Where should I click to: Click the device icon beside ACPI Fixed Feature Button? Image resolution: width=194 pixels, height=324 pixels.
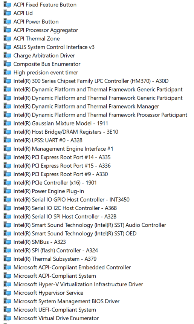click(x=8, y=5)
